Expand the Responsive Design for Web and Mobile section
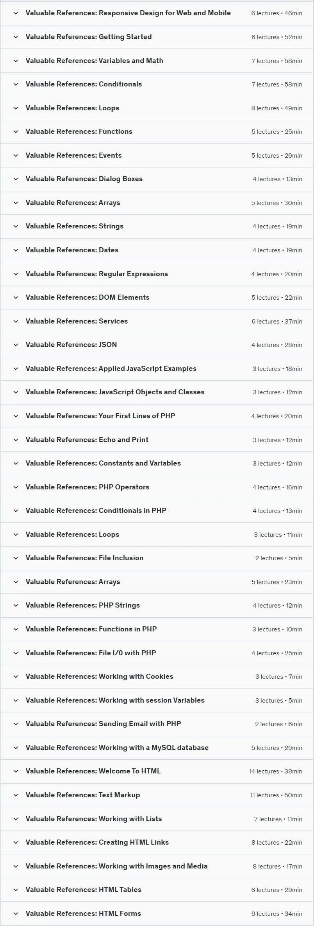This screenshot has height=926, width=314. tap(157, 13)
